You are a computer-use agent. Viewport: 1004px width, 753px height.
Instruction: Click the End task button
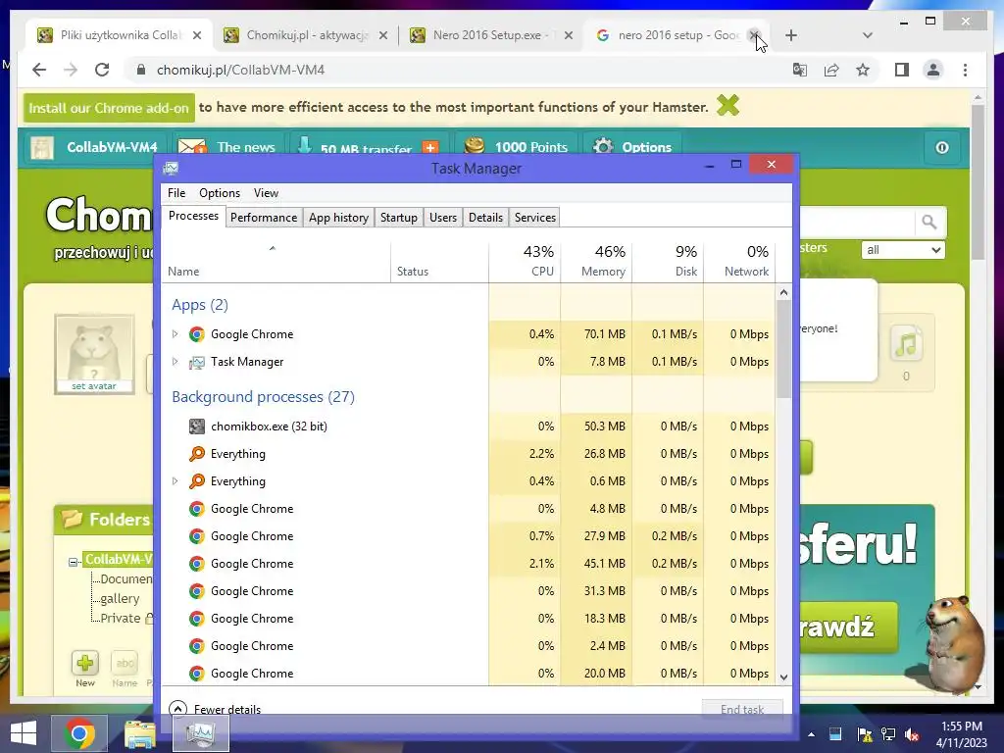(x=742, y=708)
